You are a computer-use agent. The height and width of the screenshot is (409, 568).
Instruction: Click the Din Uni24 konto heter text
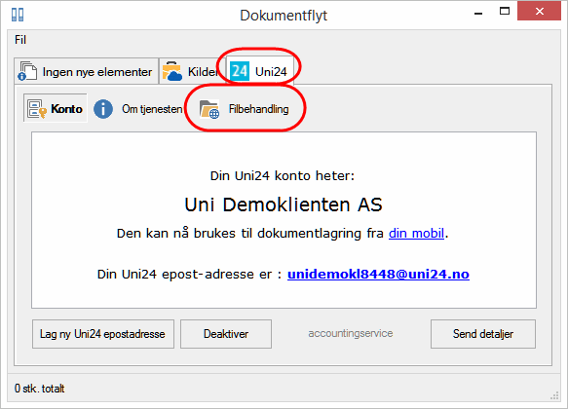(283, 176)
